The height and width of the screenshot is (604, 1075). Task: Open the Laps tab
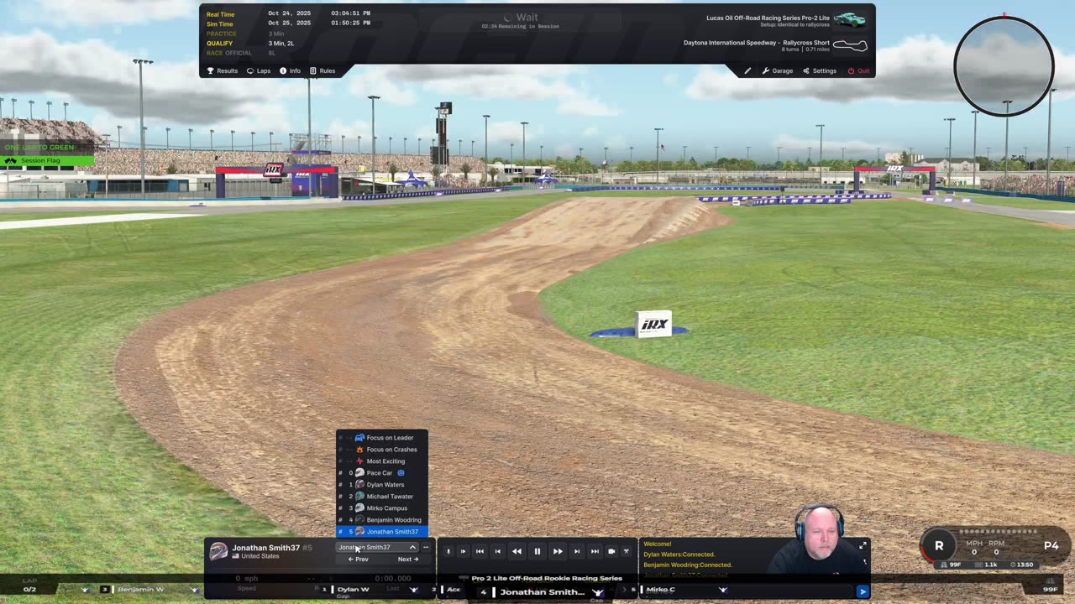[x=259, y=70]
